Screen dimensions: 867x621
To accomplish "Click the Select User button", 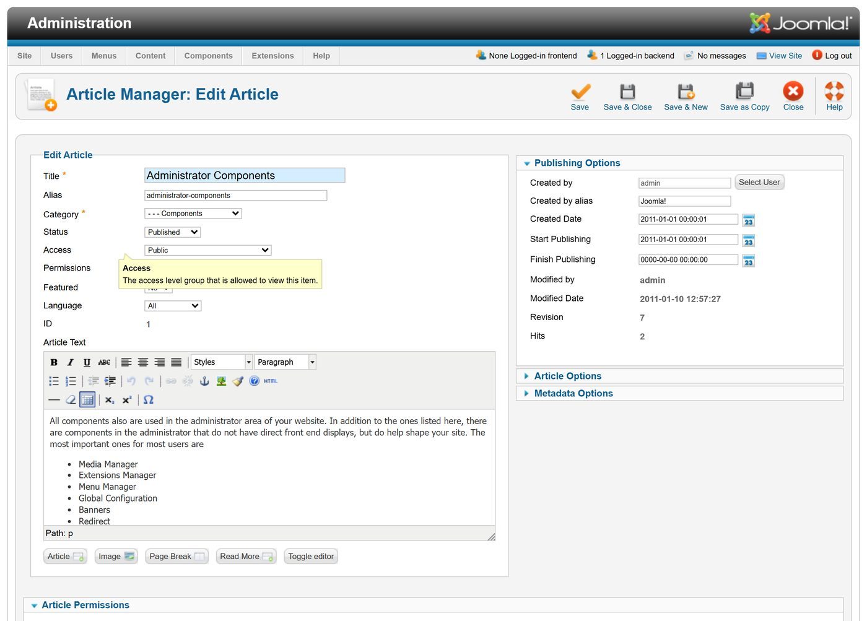I will coord(759,182).
